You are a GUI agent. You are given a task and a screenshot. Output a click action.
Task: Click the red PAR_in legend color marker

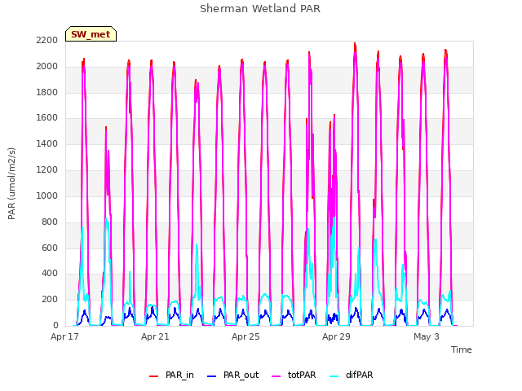click(x=154, y=376)
